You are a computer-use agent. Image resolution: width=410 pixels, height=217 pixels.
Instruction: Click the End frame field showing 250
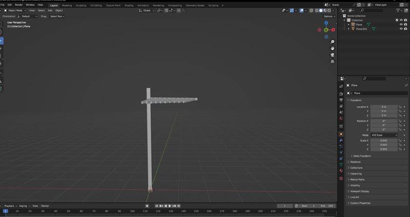pos(327,206)
